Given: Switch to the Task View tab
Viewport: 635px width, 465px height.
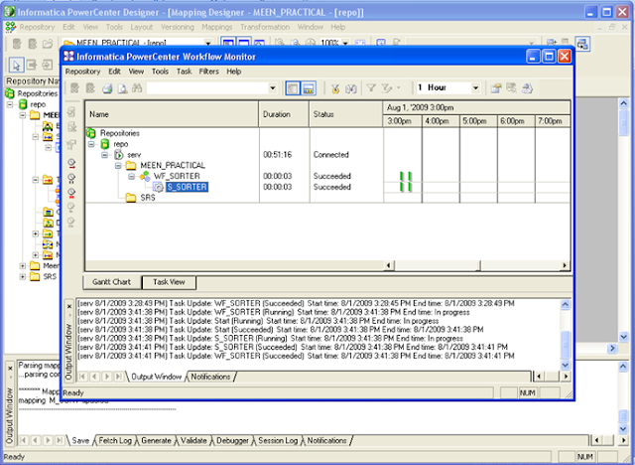Looking at the screenshot, I should point(169,282).
